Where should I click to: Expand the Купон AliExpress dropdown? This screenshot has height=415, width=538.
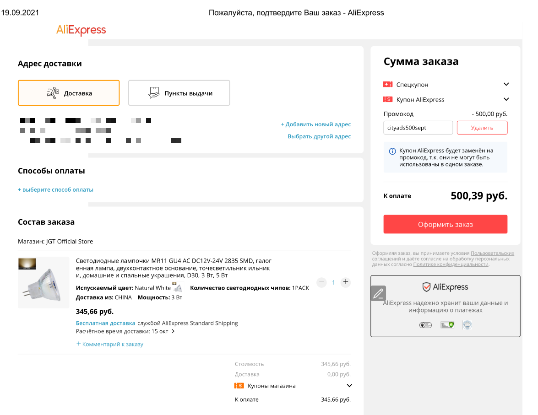click(x=506, y=99)
